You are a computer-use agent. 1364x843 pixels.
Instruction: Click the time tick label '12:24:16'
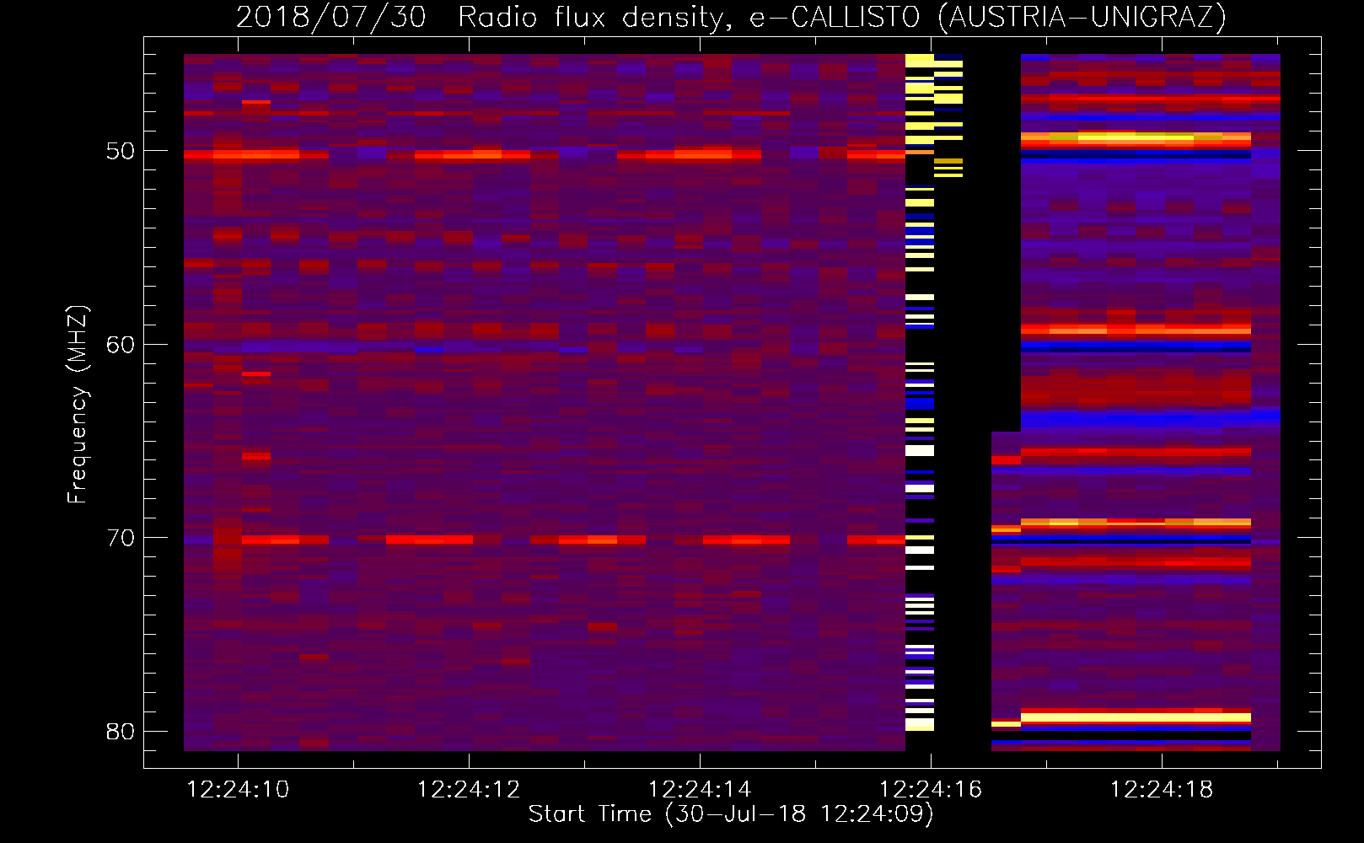click(931, 789)
